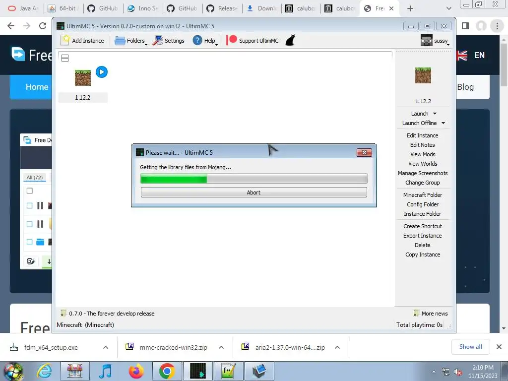Click the 1.12.2 instance name label
Image resolution: width=508 pixels, height=381 pixels.
pos(83,98)
